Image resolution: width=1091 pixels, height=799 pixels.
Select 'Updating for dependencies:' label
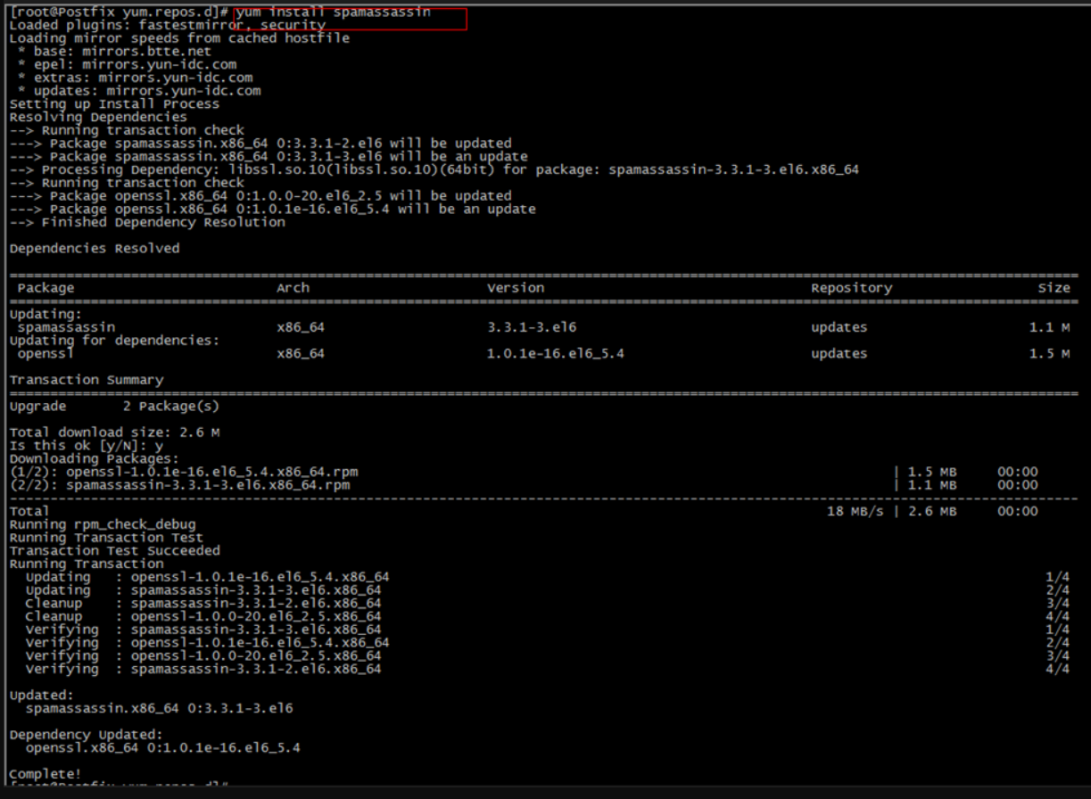[115, 341]
